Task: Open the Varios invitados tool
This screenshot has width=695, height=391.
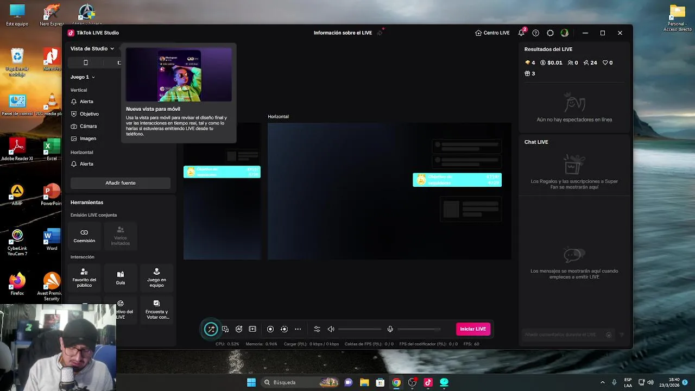Action: tap(121, 236)
